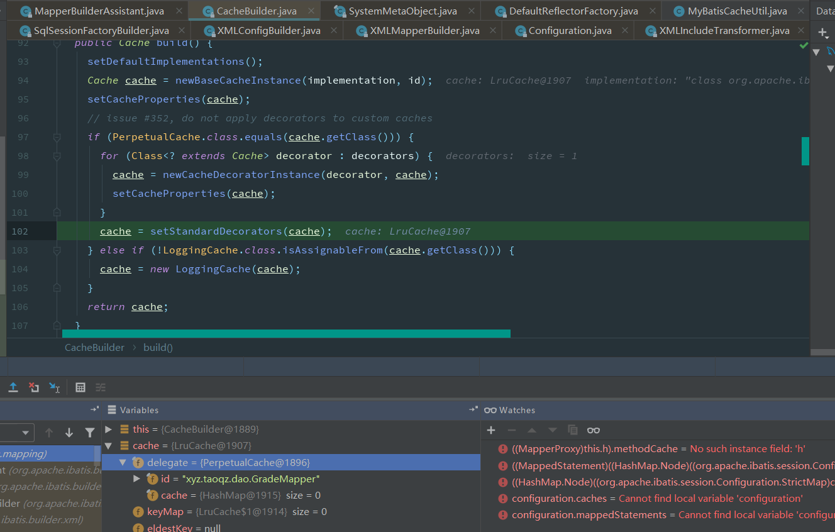Close the CacheBuilder.java tab
The height and width of the screenshot is (532, 835).
coord(311,11)
